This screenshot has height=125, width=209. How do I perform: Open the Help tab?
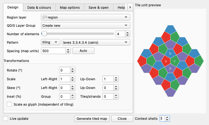[x=120, y=8]
